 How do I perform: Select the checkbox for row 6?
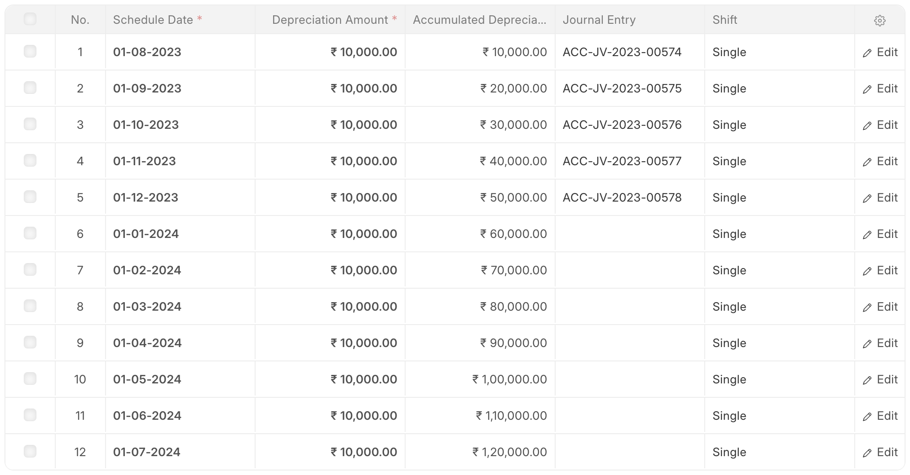point(30,233)
